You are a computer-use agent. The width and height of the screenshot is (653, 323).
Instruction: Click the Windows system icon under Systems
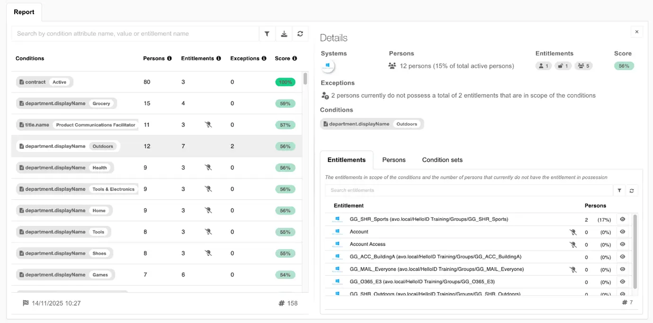point(328,66)
